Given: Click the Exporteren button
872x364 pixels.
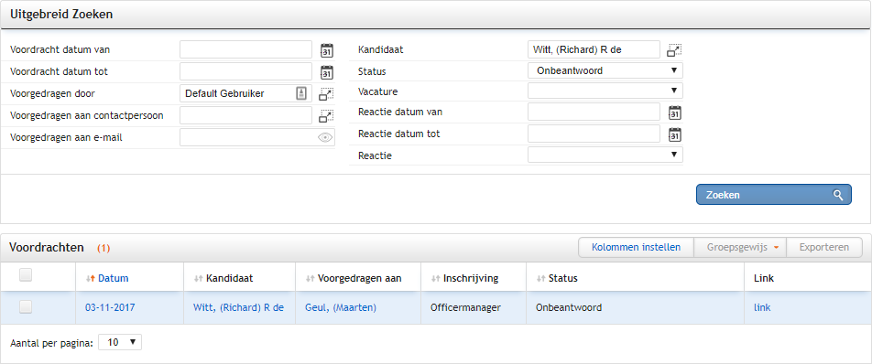Looking at the screenshot, I should tap(824, 248).
